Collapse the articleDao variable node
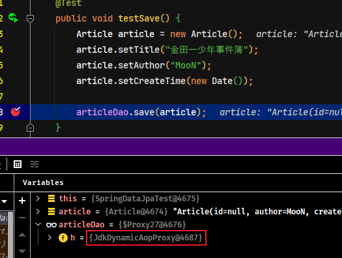342x258 pixels. [38, 224]
